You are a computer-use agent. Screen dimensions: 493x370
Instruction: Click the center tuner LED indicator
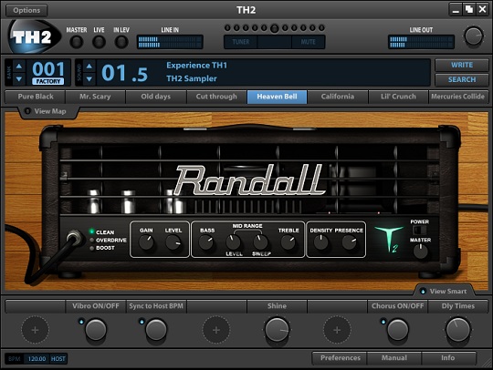pyautogui.click(x=274, y=28)
